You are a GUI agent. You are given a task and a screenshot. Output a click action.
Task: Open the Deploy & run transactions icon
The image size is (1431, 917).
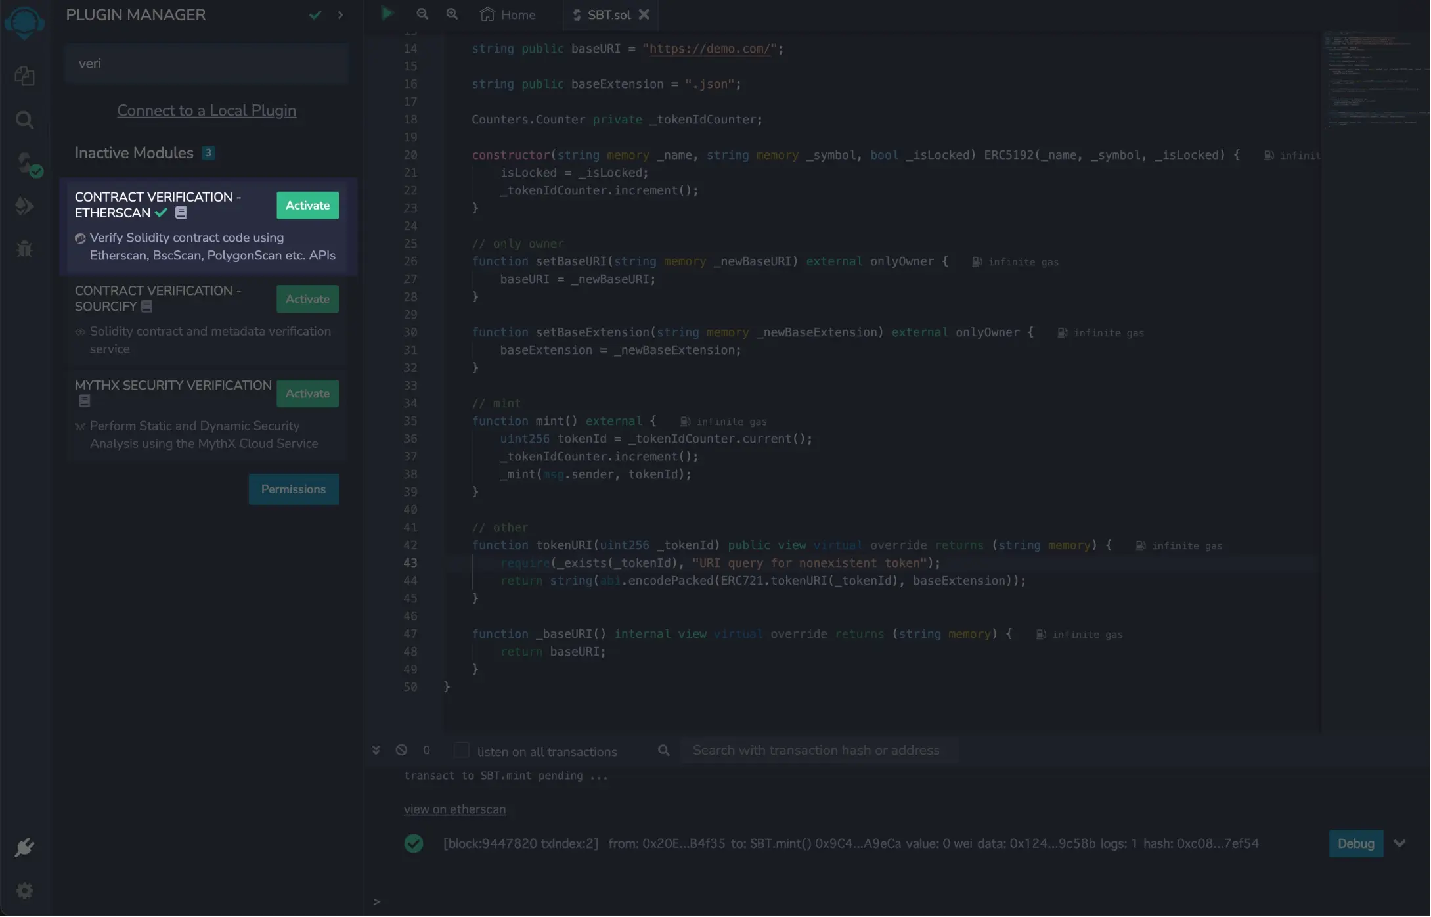pyautogui.click(x=24, y=206)
